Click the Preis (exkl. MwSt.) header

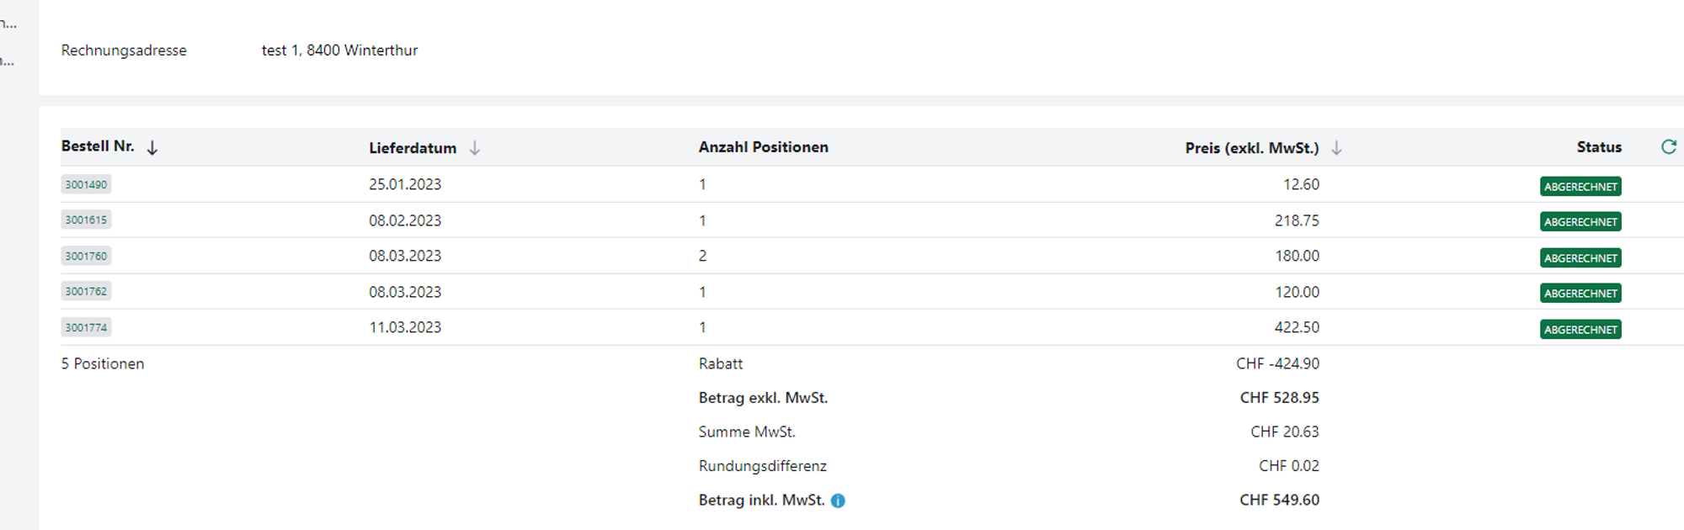tap(1251, 148)
